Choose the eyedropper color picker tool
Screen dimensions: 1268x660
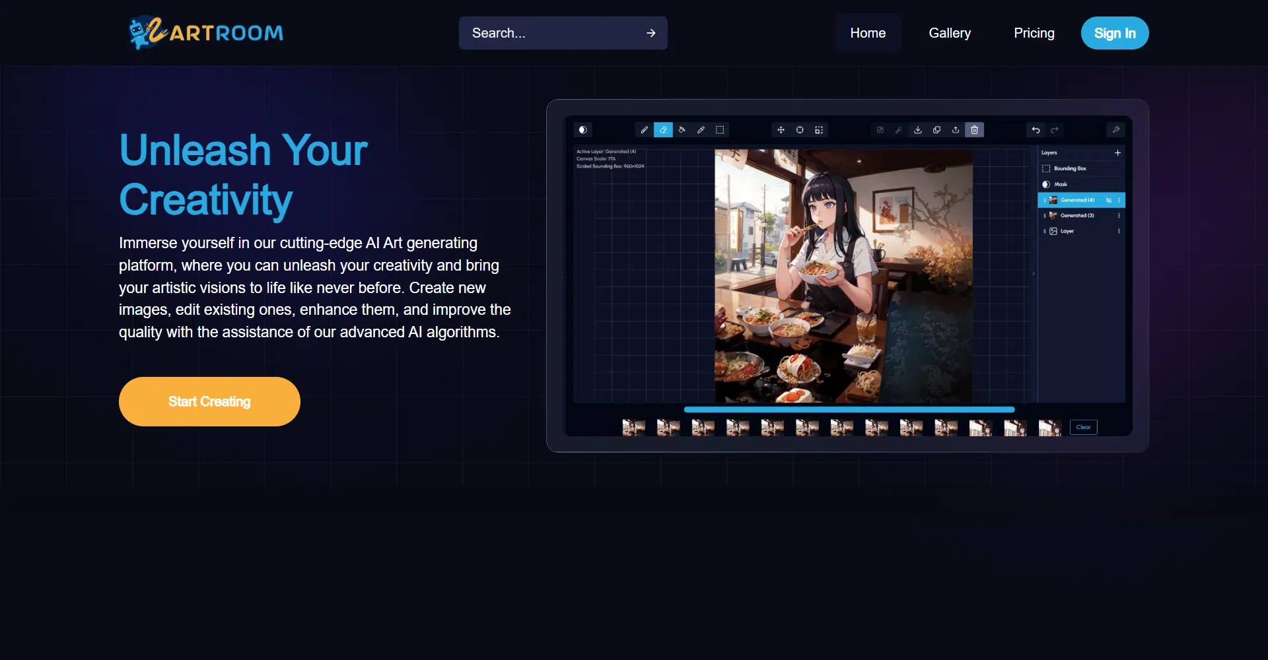[701, 130]
